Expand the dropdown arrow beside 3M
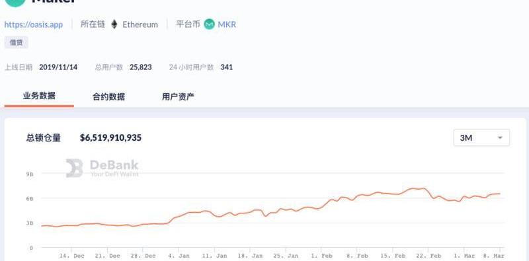This screenshot has width=529, height=261. [x=500, y=137]
